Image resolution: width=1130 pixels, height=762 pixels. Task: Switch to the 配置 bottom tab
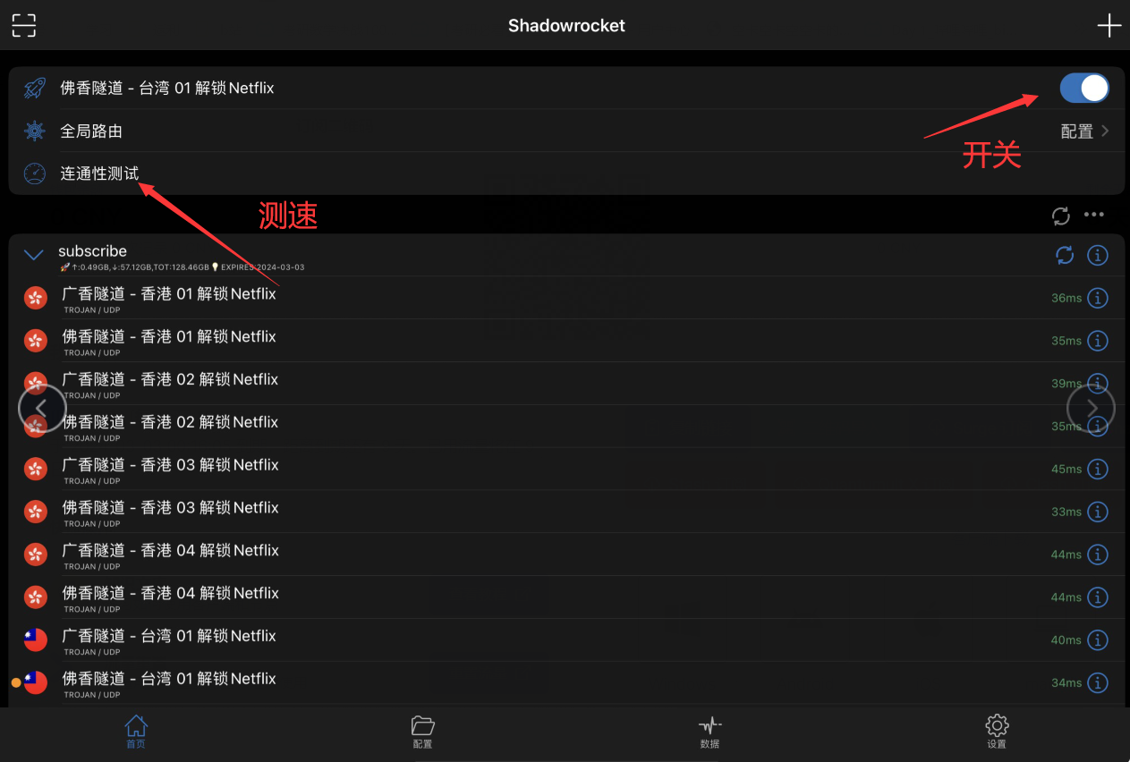[x=422, y=732]
